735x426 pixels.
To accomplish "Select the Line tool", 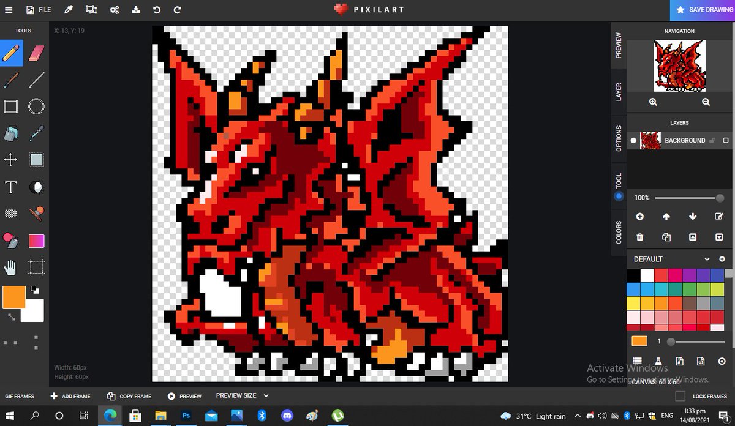I will coord(37,80).
